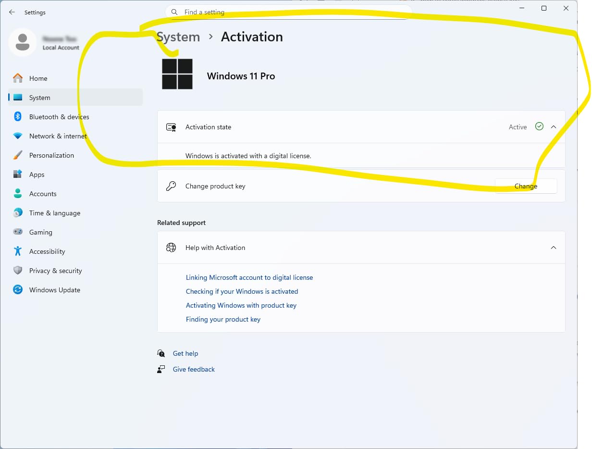This screenshot has height=449, width=592.
Task: Collapse the Help with Activation chevron
Action: click(x=554, y=248)
